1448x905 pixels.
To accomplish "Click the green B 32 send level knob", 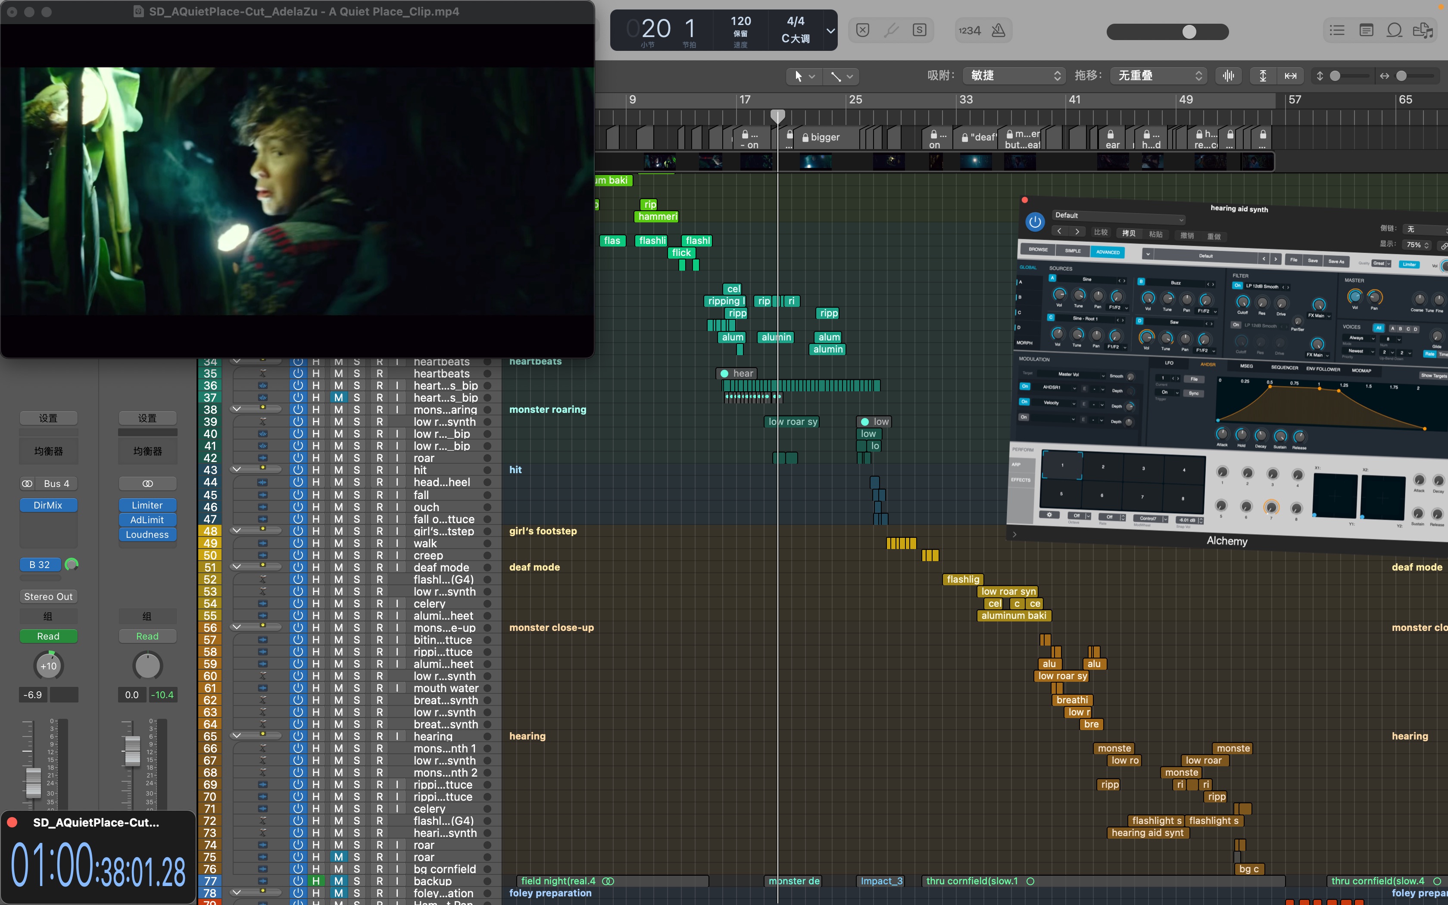I will click(71, 565).
